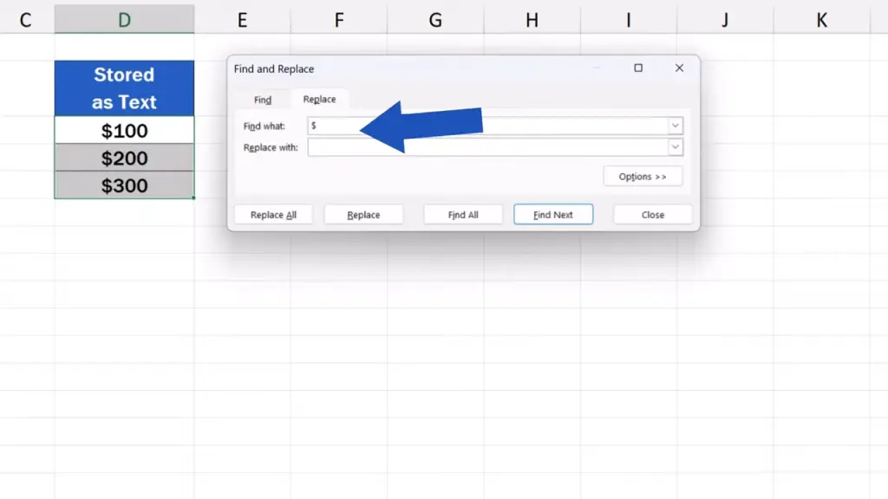This screenshot has height=499, width=888.
Task: Click the Find Next button
Action: coord(553,215)
